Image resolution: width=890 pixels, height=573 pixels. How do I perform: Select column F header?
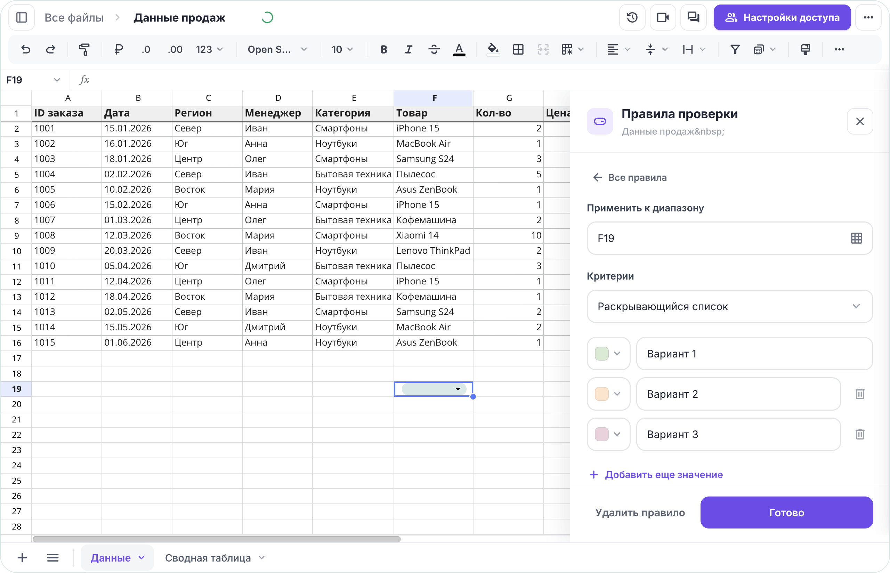pyautogui.click(x=434, y=98)
